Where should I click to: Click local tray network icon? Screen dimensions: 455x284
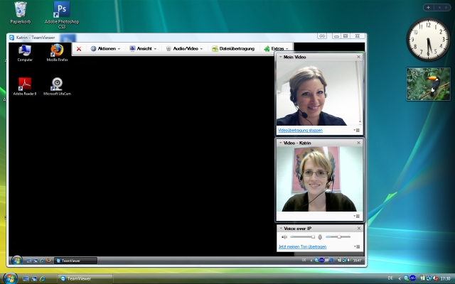(429, 278)
